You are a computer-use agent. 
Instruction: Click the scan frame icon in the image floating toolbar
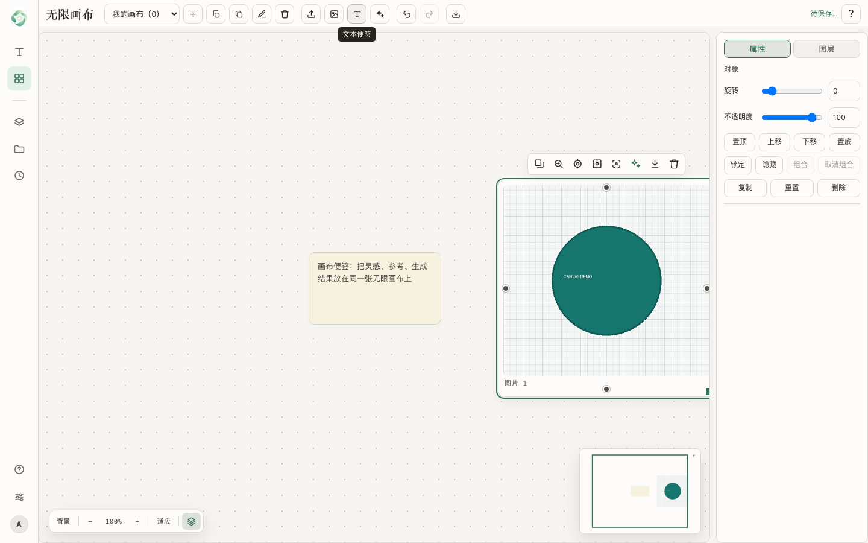point(617,164)
